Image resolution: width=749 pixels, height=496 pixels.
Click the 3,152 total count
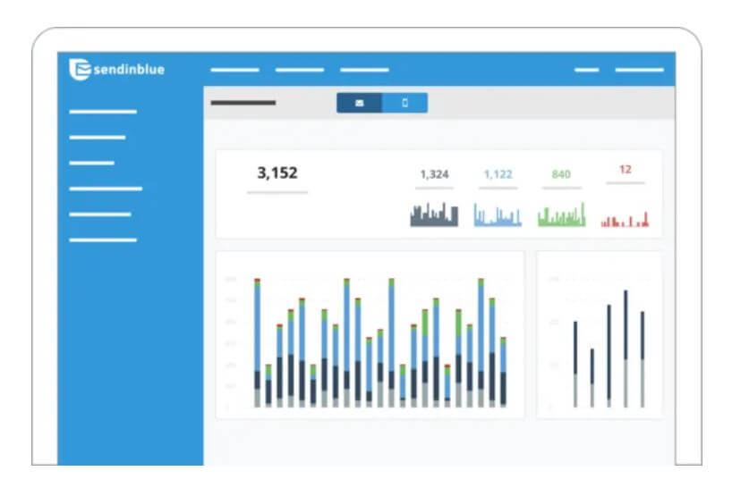pos(277,173)
